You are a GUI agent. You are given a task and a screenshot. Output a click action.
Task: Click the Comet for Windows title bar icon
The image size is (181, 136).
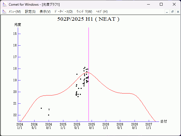(x=4, y=4)
